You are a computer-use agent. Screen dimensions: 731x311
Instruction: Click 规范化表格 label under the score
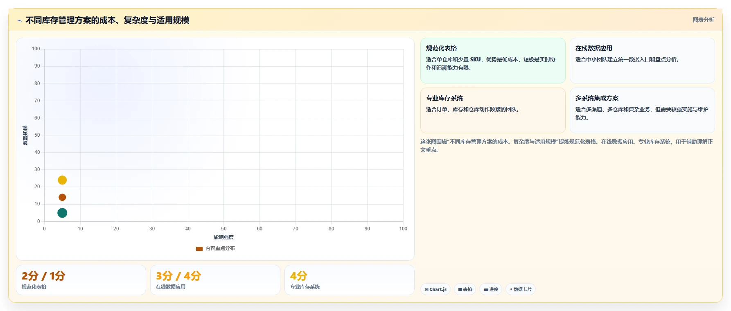point(34,287)
